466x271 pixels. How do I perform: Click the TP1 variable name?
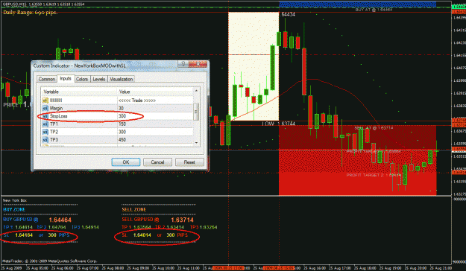tap(54, 124)
